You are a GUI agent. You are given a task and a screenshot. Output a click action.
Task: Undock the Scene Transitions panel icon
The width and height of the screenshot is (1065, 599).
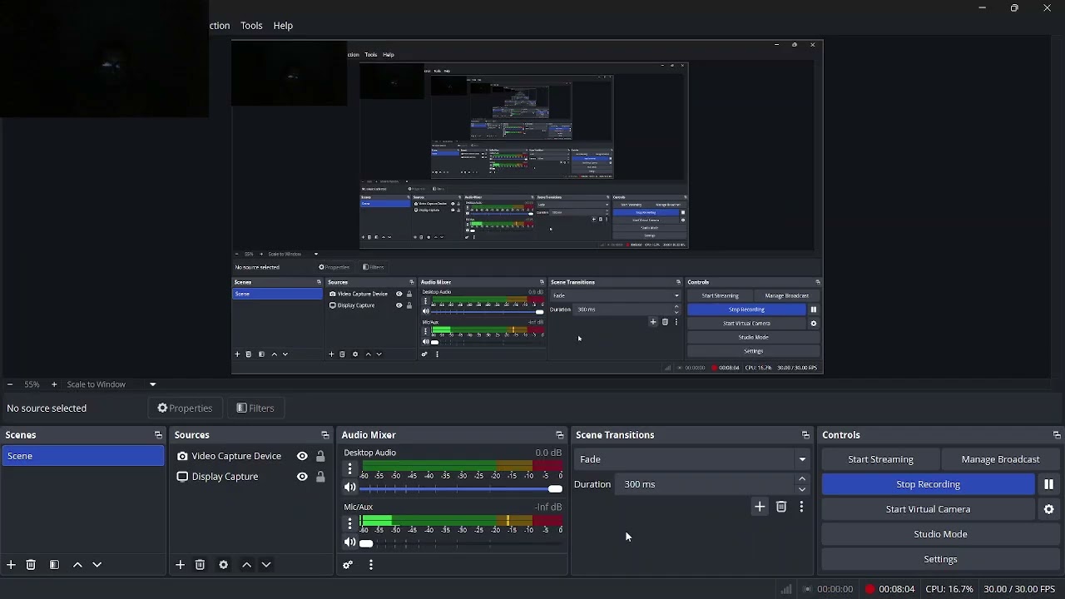coord(805,435)
